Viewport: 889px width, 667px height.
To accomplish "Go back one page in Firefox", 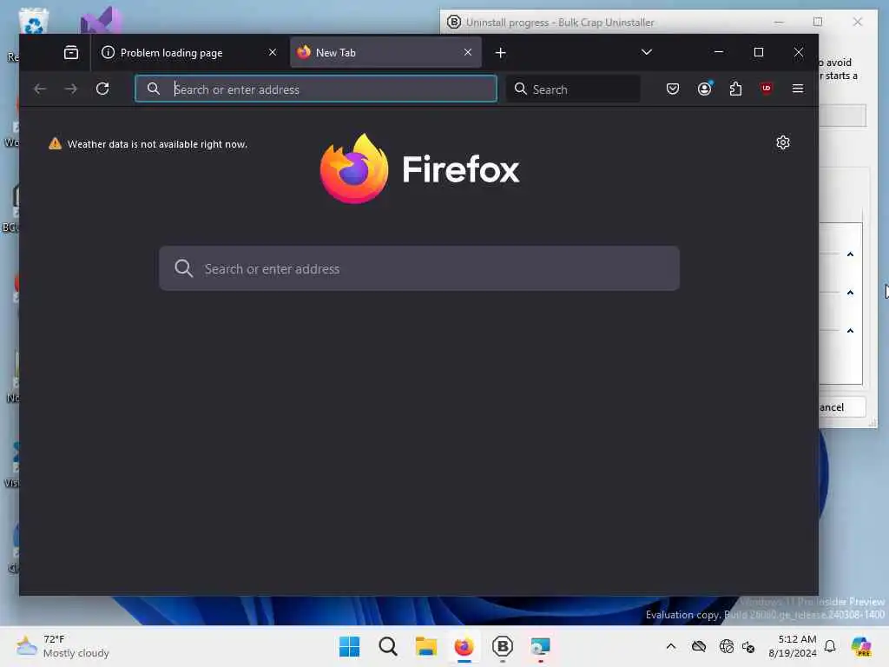I will [40, 89].
